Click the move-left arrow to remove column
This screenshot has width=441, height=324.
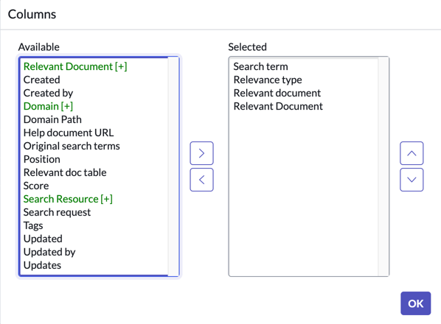coord(201,180)
